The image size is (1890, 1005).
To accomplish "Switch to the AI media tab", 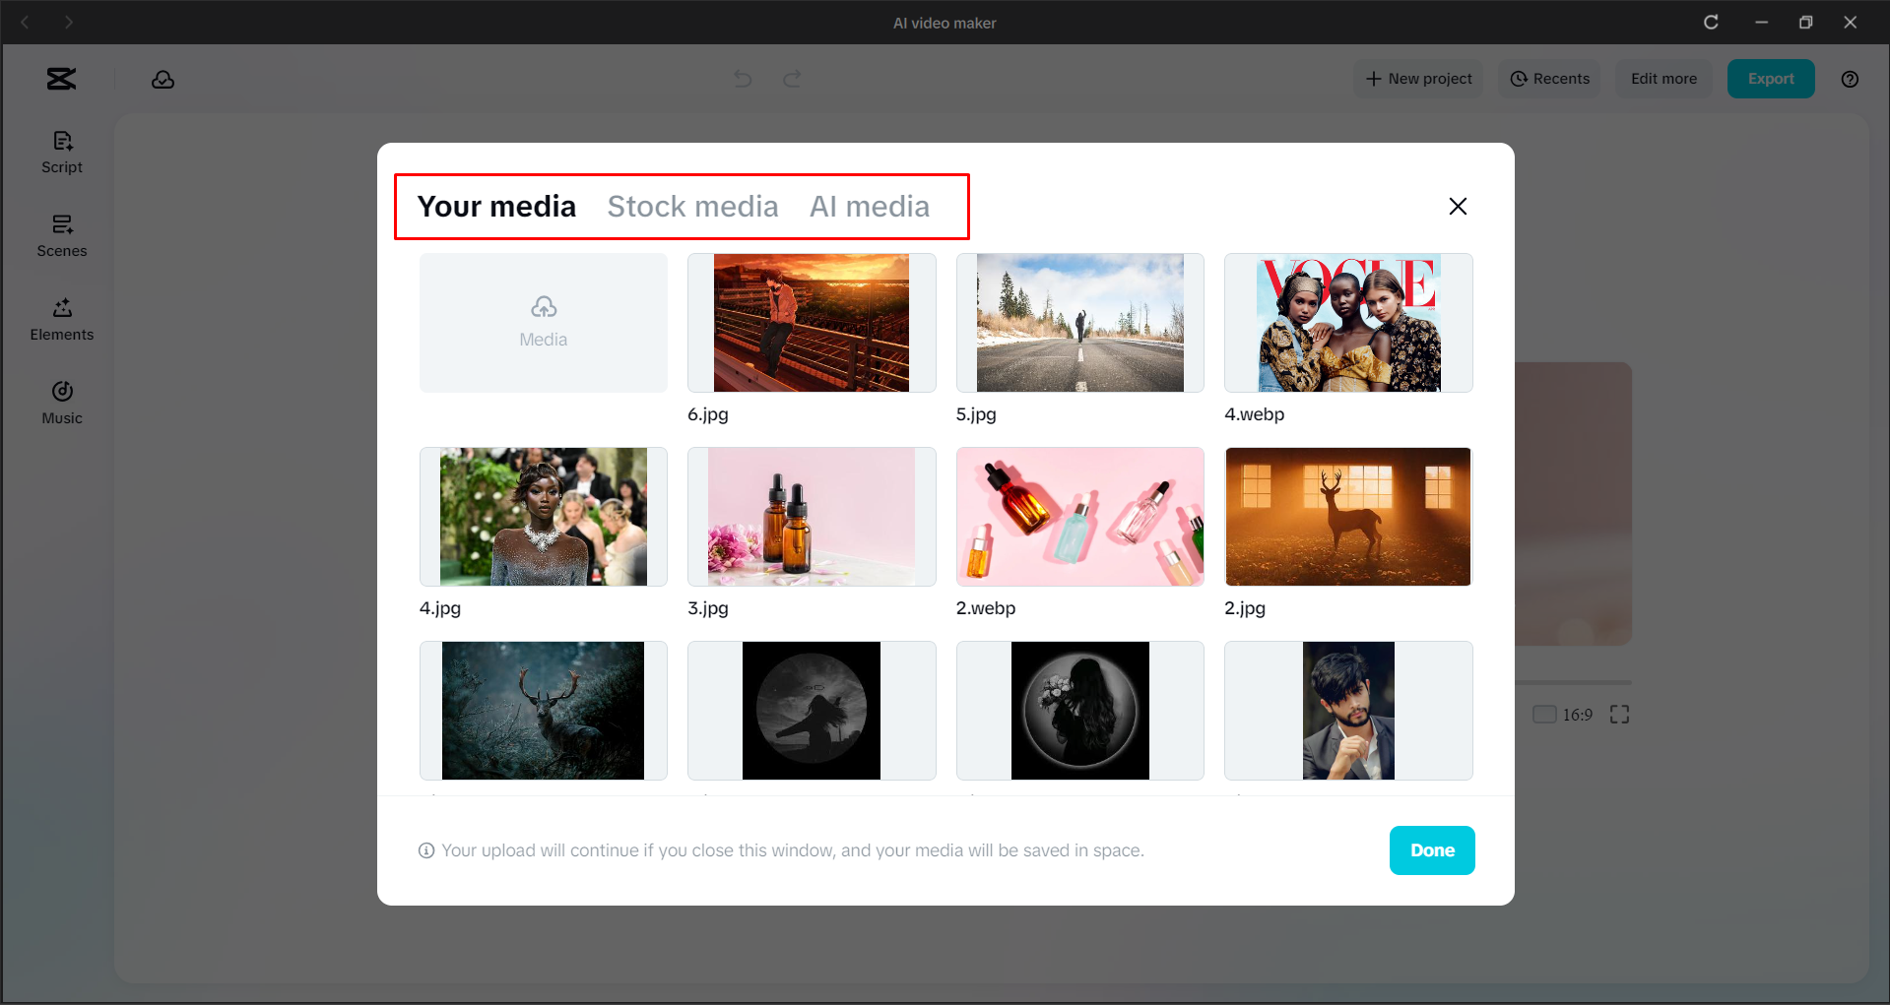I will click(x=871, y=207).
